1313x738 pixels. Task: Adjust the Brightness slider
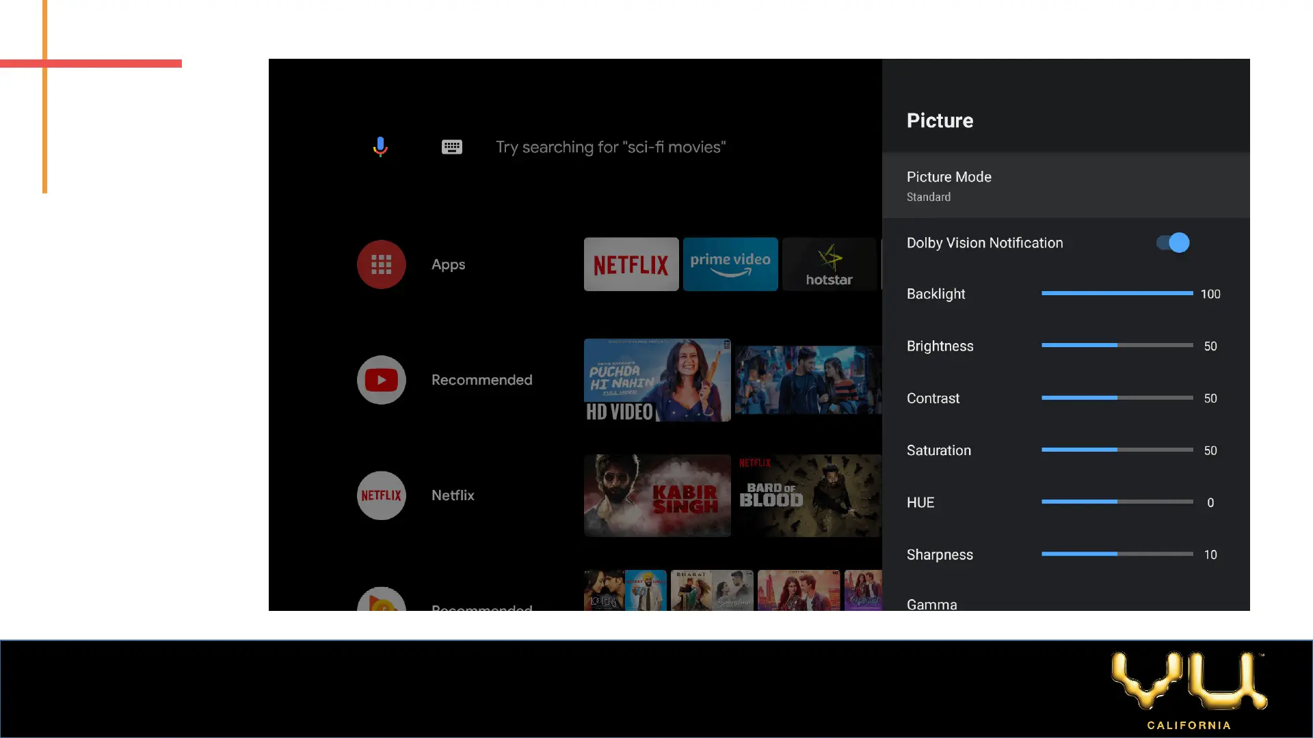(1117, 346)
